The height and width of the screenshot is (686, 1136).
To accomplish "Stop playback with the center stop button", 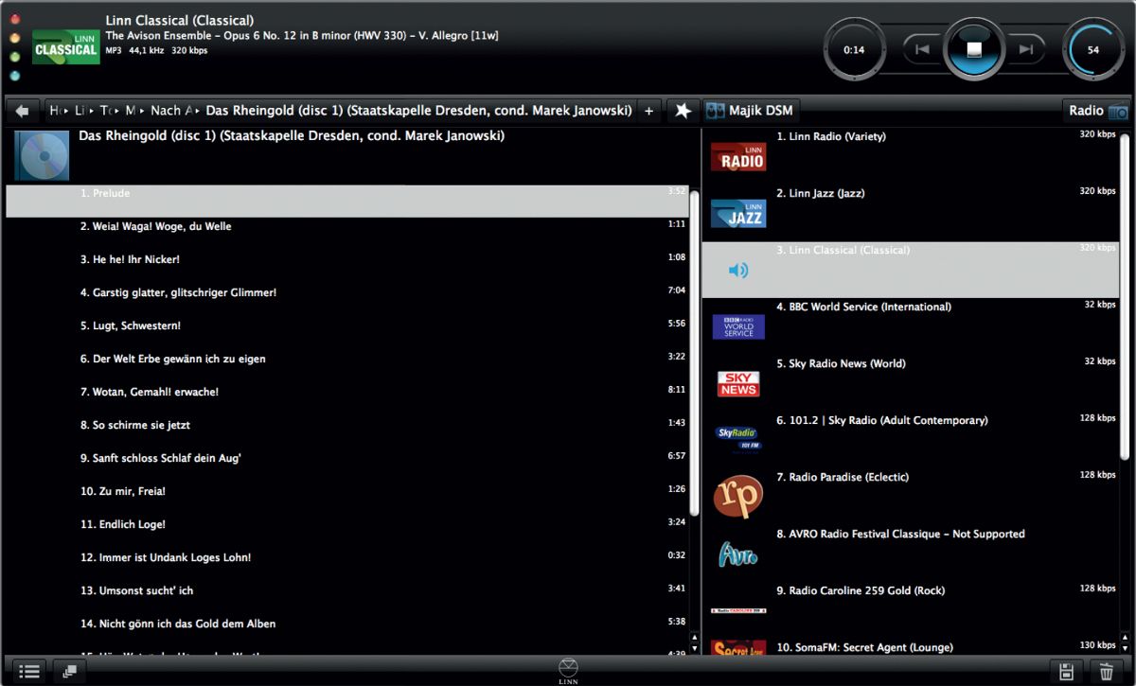I will pos(974,49).
